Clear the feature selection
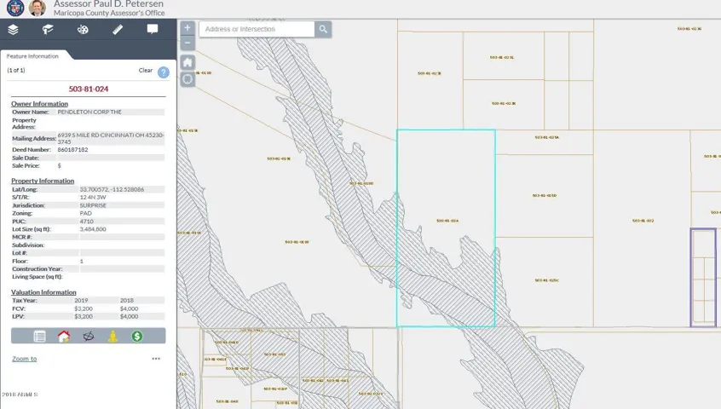 145,71
